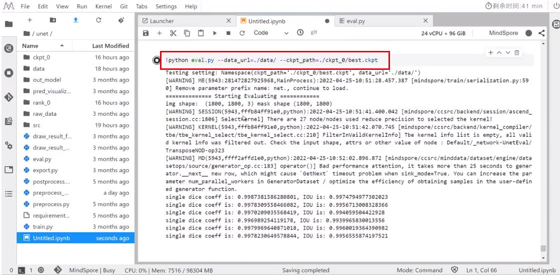Select the preprocess.py file
The height and width of the screenshot is (275, 560).
coord(75,204)
